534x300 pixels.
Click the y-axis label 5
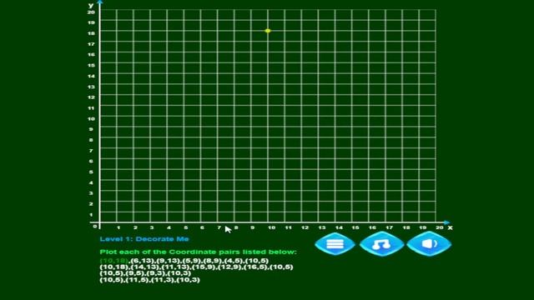91,172
